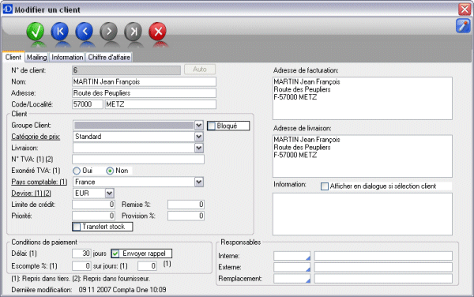
Task: Click the Remplacement responsable name field
Action: pos(383,278)
